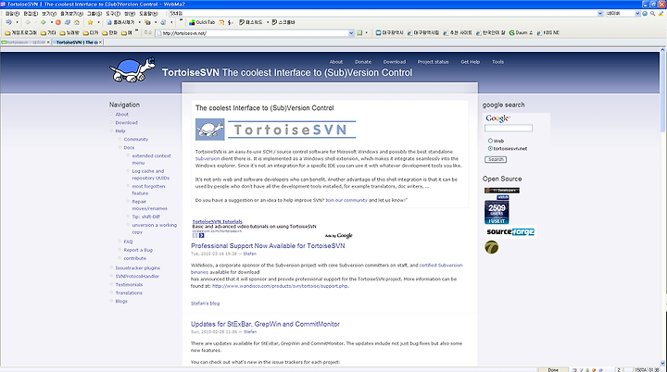Open the Project status header link

tap(433, 62)
